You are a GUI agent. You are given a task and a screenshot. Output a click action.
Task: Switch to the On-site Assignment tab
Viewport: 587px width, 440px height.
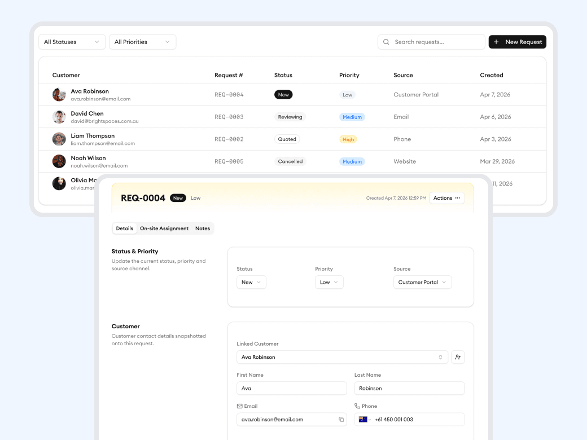[x=164, y=228]
